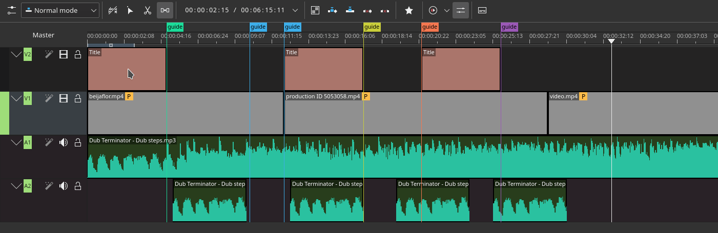Activate the Spacer tool

[x=165, y=10]
